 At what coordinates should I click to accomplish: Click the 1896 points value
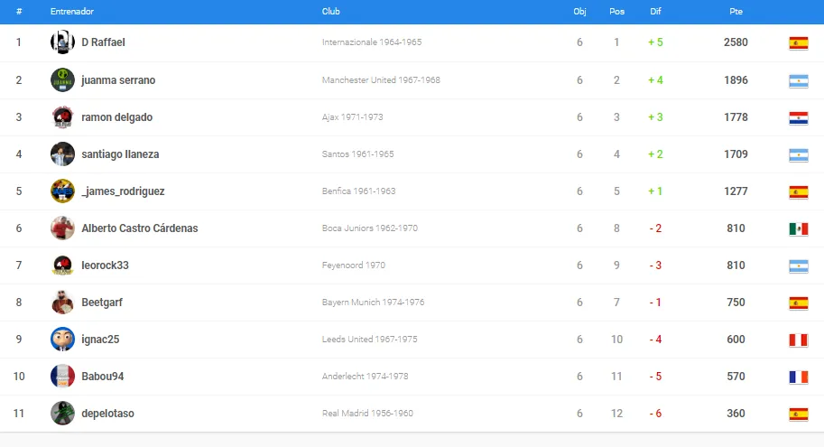click(x=736, y=80)
